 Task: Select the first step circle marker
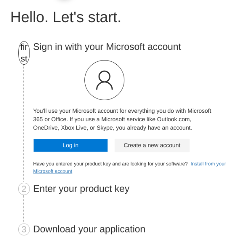24,53
